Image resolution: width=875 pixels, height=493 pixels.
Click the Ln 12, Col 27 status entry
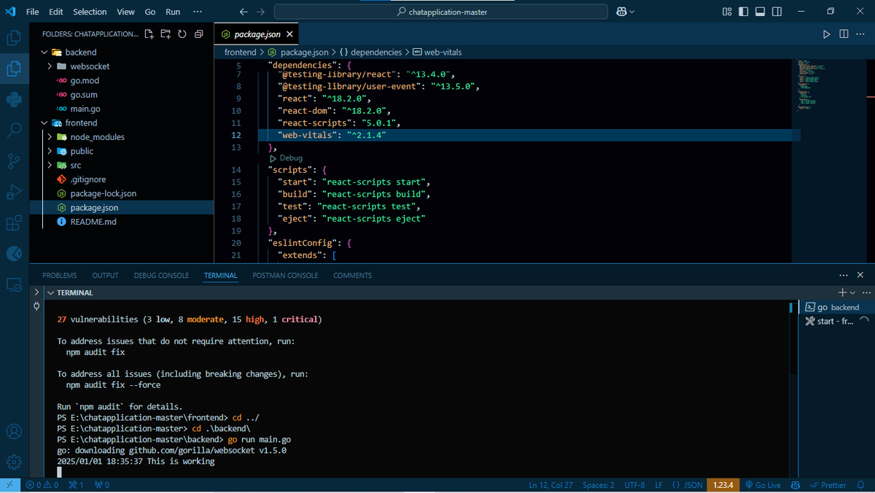pyautogui.click(x=551, y=485)
